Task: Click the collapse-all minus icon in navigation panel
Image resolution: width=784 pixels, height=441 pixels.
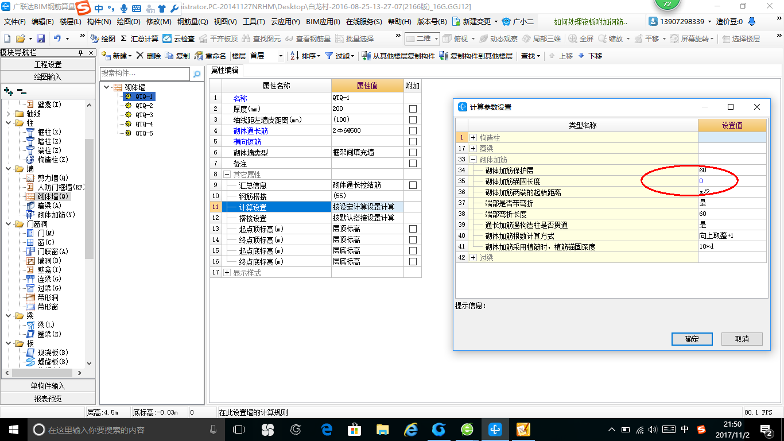Action: tap(22, 91)
